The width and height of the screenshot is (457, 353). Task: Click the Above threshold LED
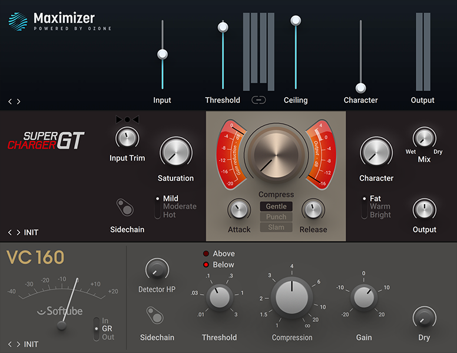(x=206, y=254)
